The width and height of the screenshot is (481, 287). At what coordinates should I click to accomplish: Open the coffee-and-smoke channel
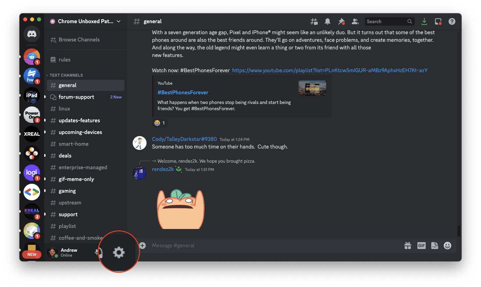[76, 238]
